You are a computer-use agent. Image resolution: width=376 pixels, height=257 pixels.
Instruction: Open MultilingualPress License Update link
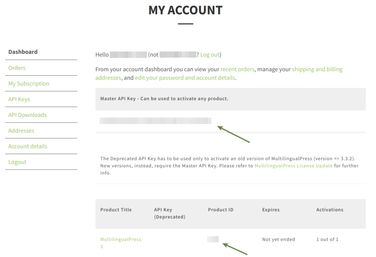tap(293, 166)
